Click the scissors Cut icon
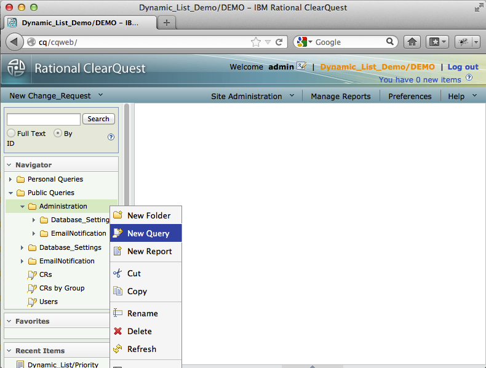Image resolution: width=486 pixels, height=368 pixels. point(118,273)
